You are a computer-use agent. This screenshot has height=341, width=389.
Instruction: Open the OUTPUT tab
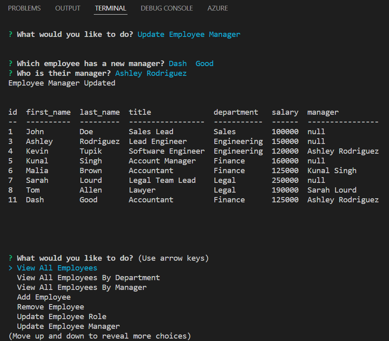click(68, 8)
